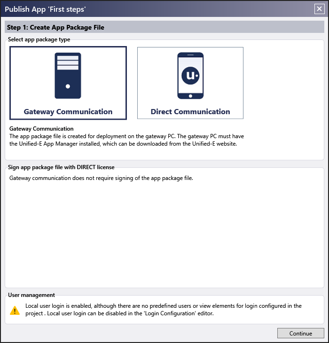The image size is (329, 343).
Task: Click the empty area of the signing panel
Action: [x=164, y=235]
